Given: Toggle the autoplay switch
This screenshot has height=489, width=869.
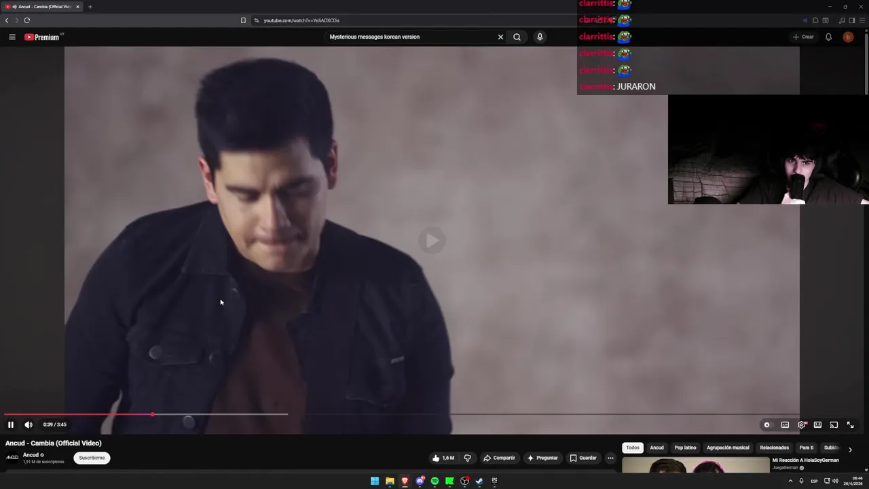Looking at the screenshot, I should (x=767, y=424).
